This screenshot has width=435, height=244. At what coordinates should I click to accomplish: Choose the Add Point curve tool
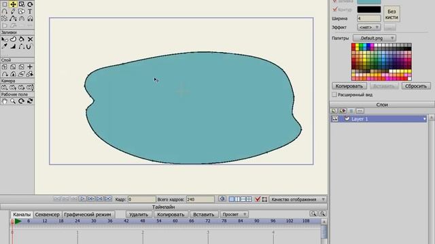coord(5,12)
